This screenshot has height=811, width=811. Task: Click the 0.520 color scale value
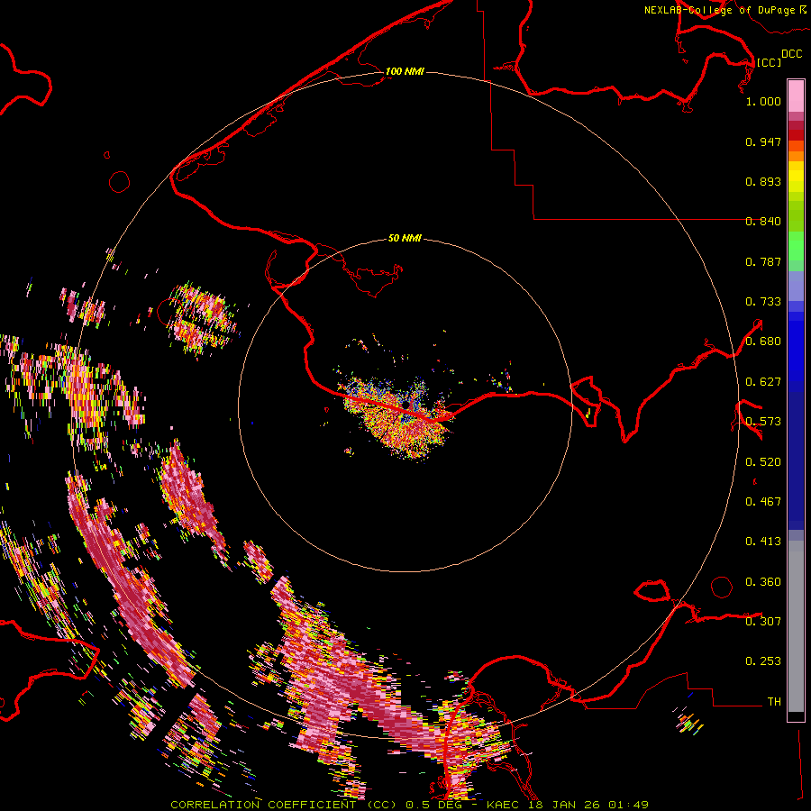coord(763,462)
